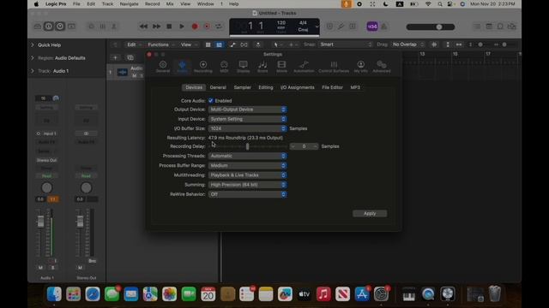Start playback with the Play button

pos(182,27)
